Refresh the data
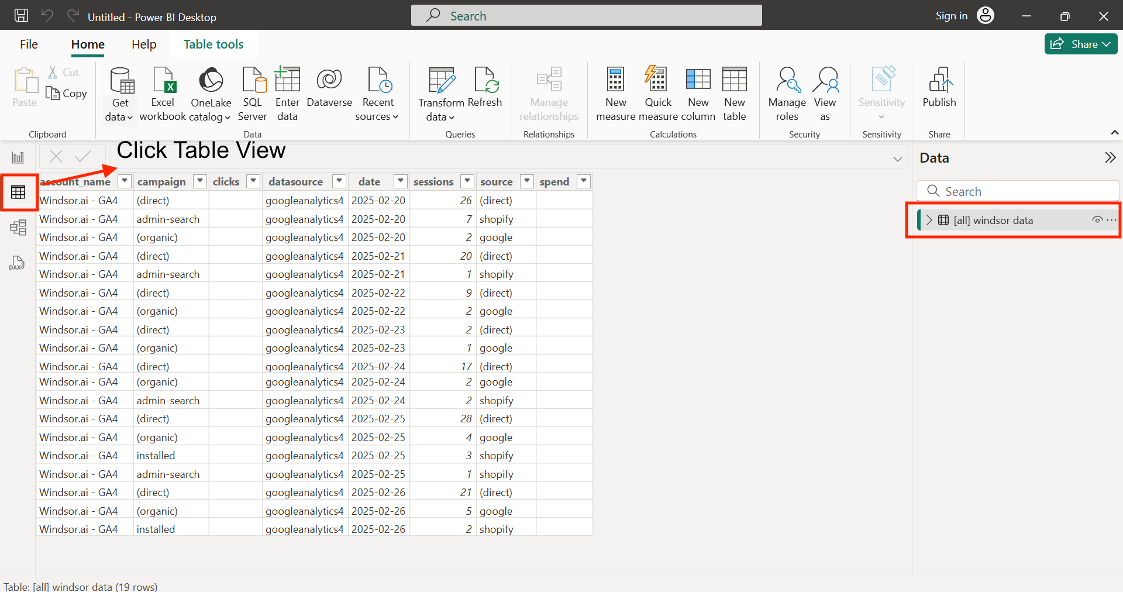This screenshot has width=1123, height=592. coord(485,88)
